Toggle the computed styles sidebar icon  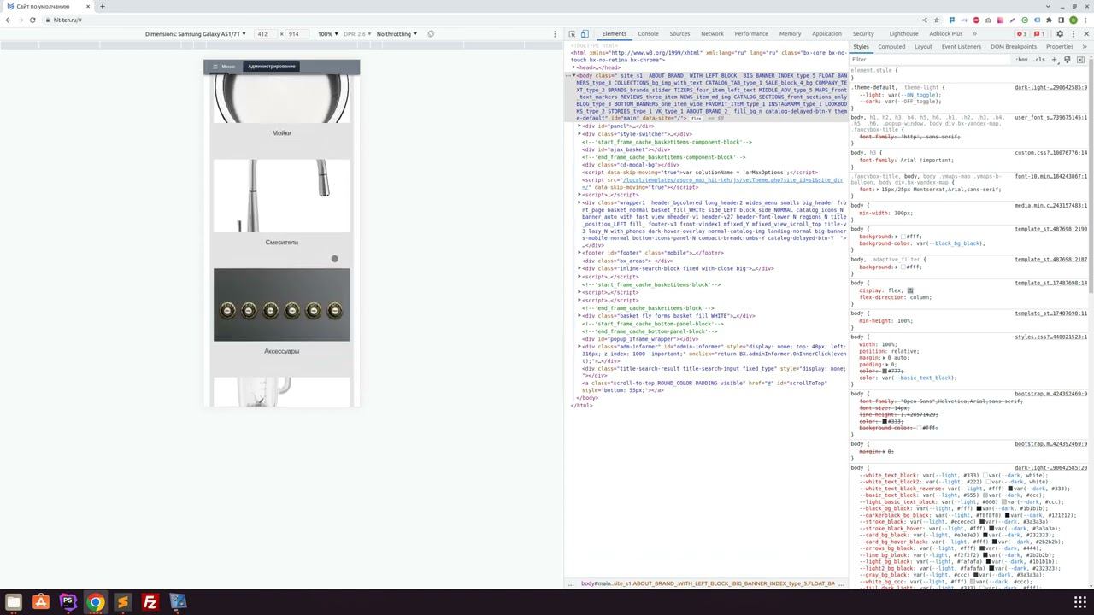coord(1080,60)
